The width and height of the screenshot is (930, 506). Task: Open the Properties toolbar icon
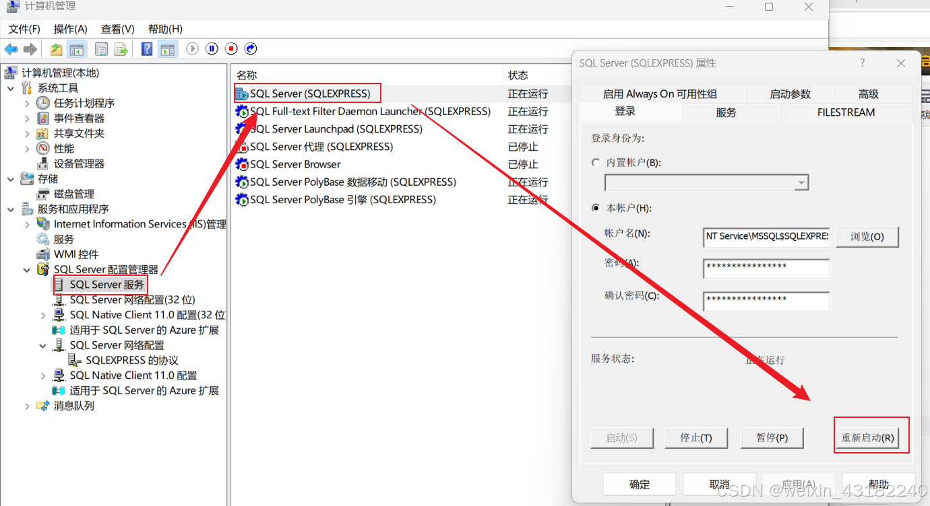tap(101, 49)
